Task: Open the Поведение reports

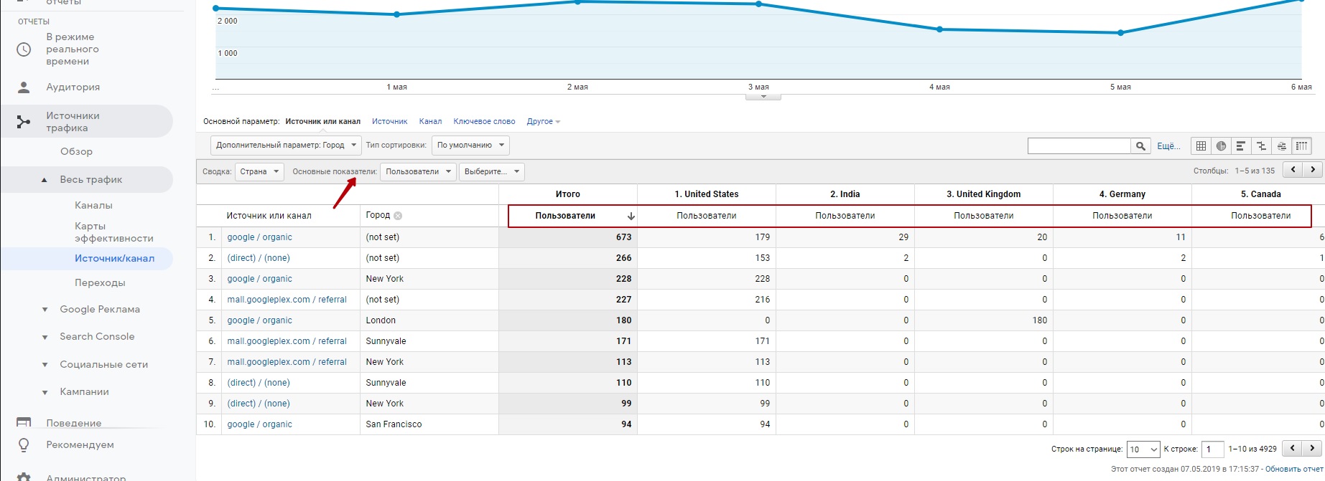Action: [74, 423]
